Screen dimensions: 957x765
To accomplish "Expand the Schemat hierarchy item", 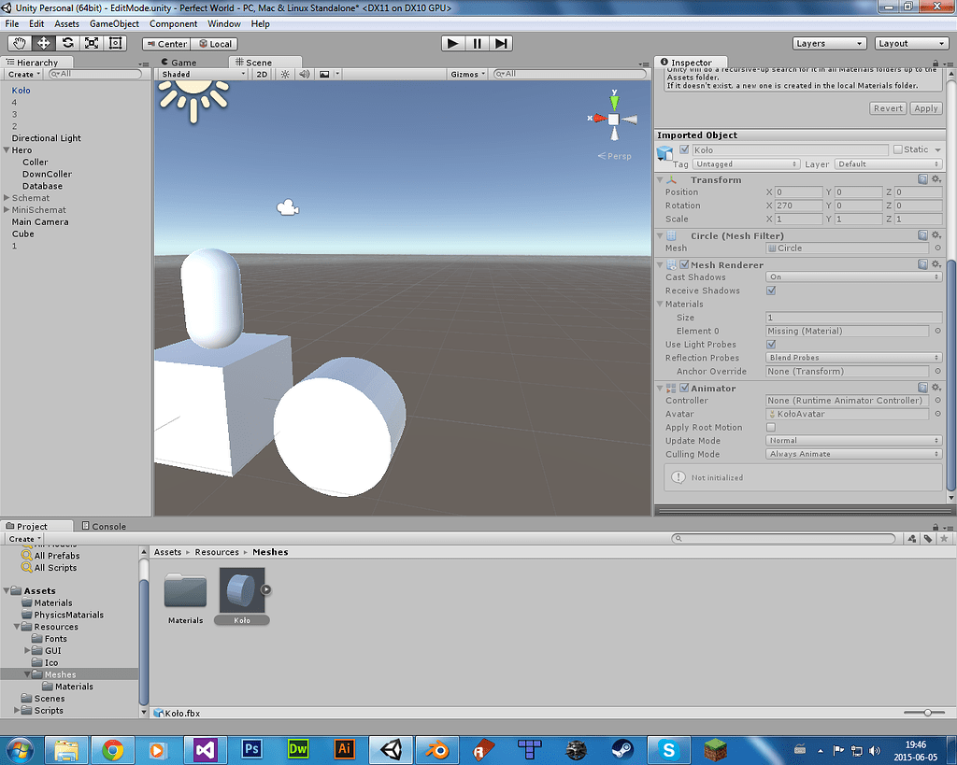I will click(x=7, y=198).
